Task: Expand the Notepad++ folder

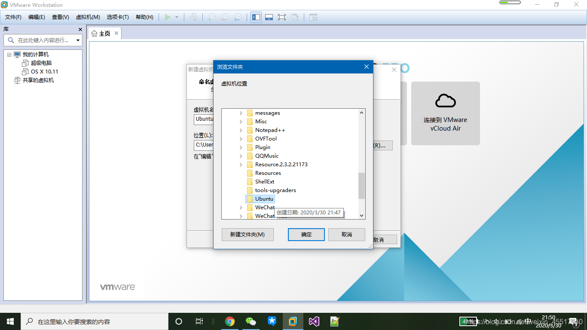Action: click(x=241, y=130)
